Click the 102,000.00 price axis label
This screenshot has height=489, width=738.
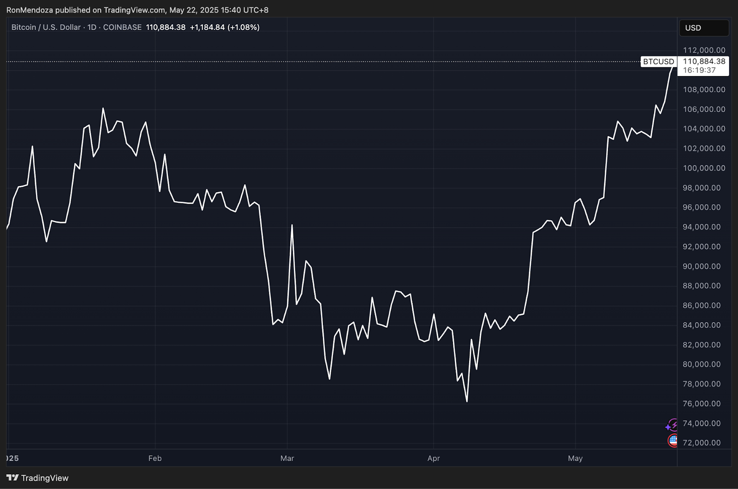pyautogui.click(x=704, y=148)
